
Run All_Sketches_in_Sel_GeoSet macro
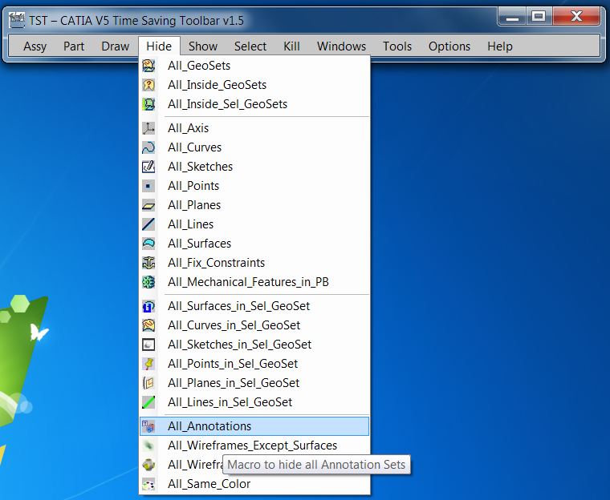click(x=254, y=345)
